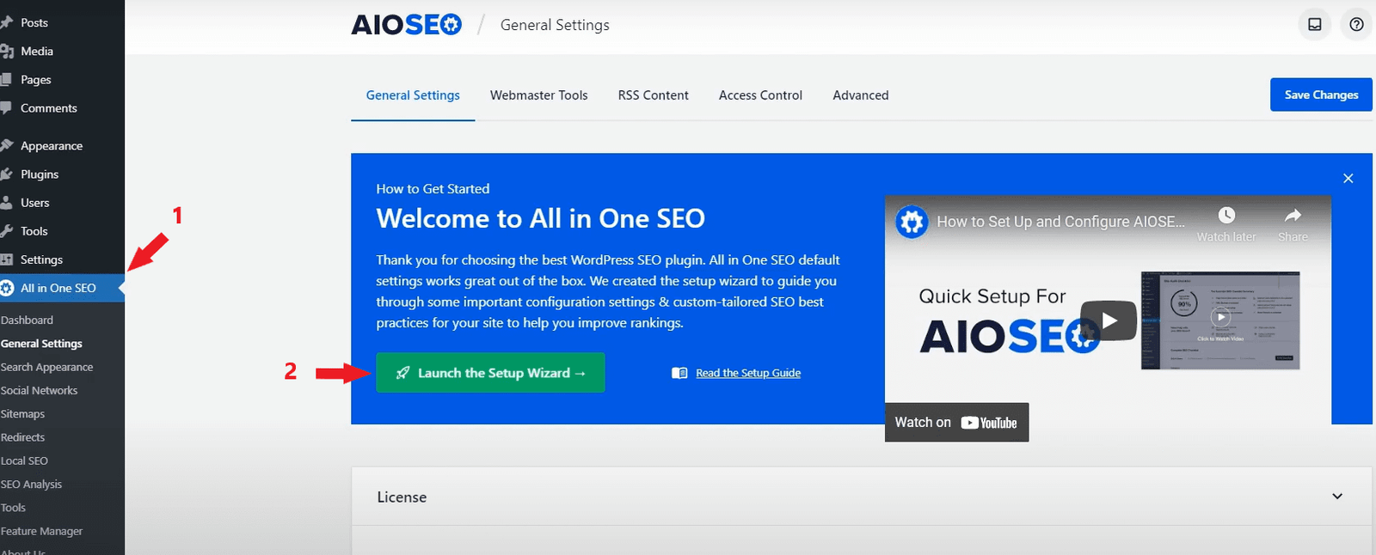Viewport: 1376px width, 555px height.
Task: Switch to RSS Content tab
Action: point(654,95)
